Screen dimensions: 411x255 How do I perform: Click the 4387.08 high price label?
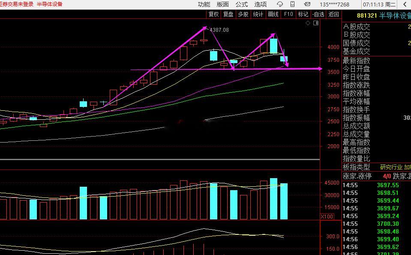pos(219,30)
